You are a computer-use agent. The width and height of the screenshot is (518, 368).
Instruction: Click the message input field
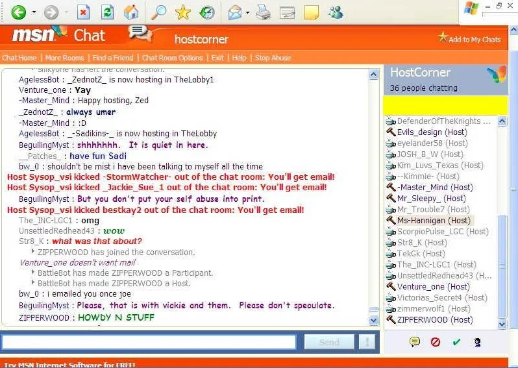(149, 342)
